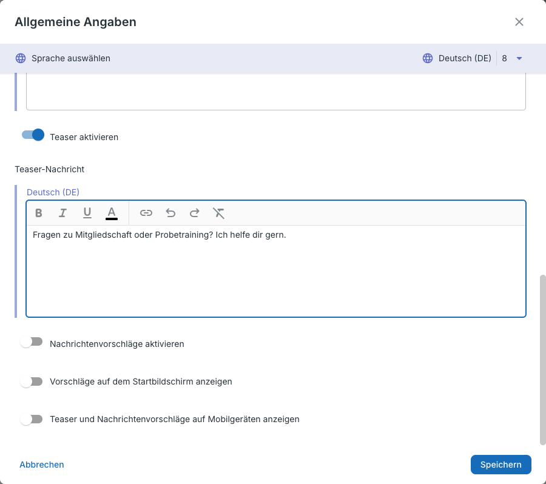Underline the selected teaser text
Image resolution: width=546 pixels, height=484 pixels.
pos(87,213)
